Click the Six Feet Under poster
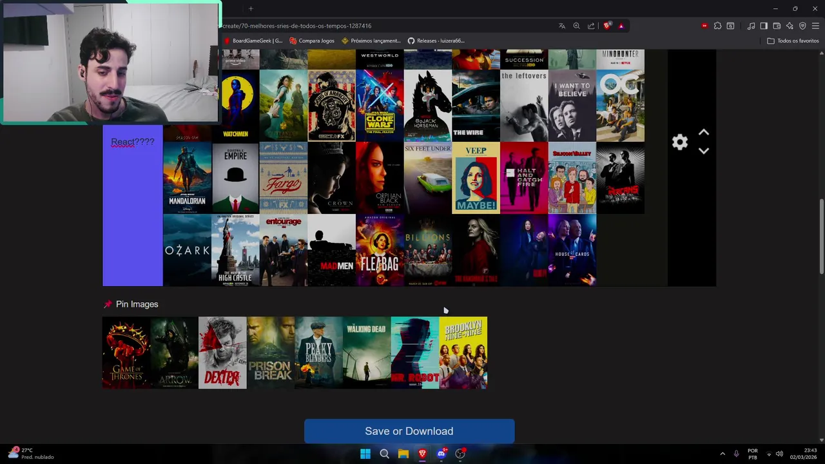 (428, 178)
